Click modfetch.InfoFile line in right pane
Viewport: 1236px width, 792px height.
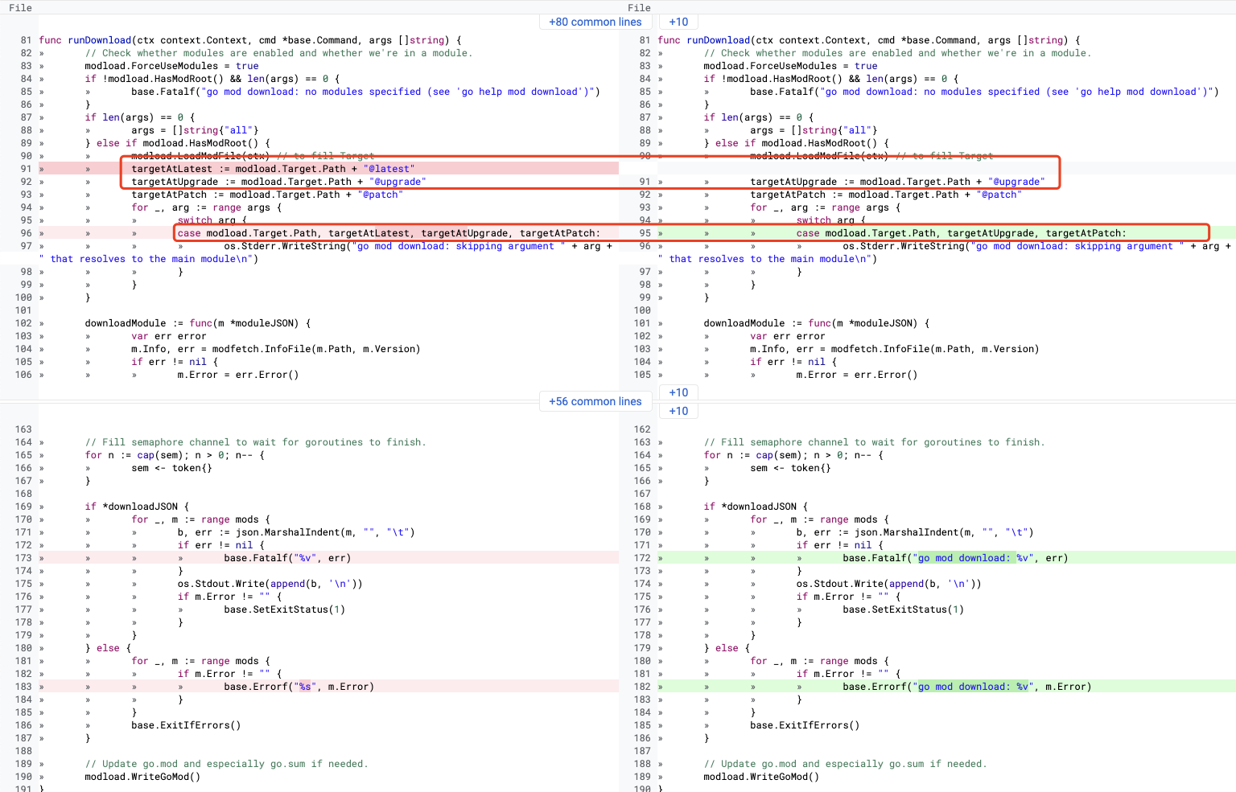(895, 349)
